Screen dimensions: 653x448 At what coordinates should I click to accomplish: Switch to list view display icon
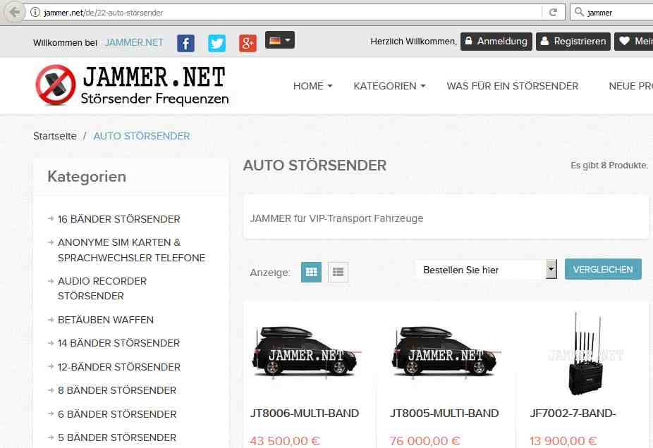click(338, 272)
